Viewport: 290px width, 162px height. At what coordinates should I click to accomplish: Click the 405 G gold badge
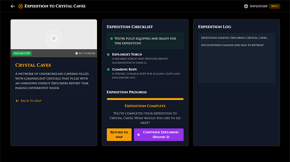click(275, 6)
